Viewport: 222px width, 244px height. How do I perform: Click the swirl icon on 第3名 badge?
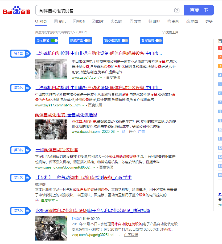click(27, 150)
